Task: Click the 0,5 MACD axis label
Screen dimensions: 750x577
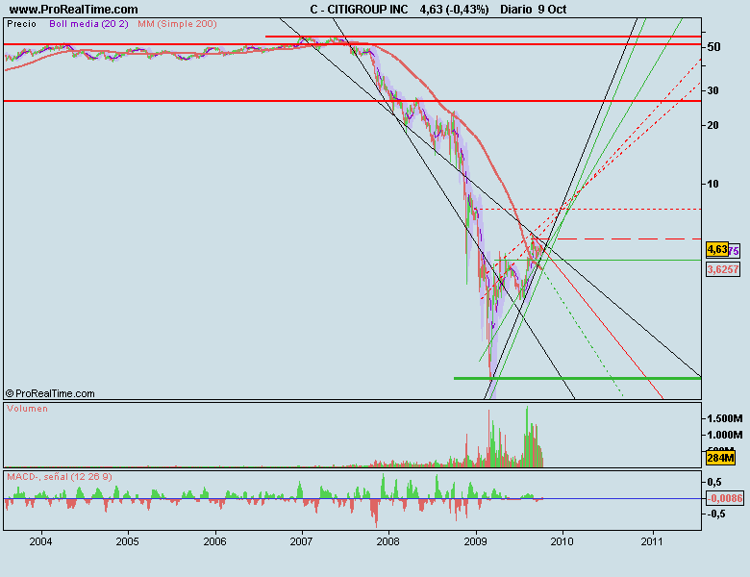Action: [714, 482]
